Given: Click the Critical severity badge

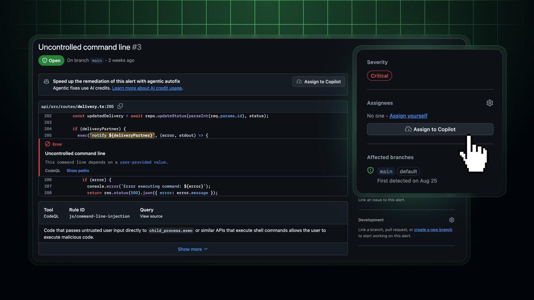Looking at the screenshot, I should (379, 76).
